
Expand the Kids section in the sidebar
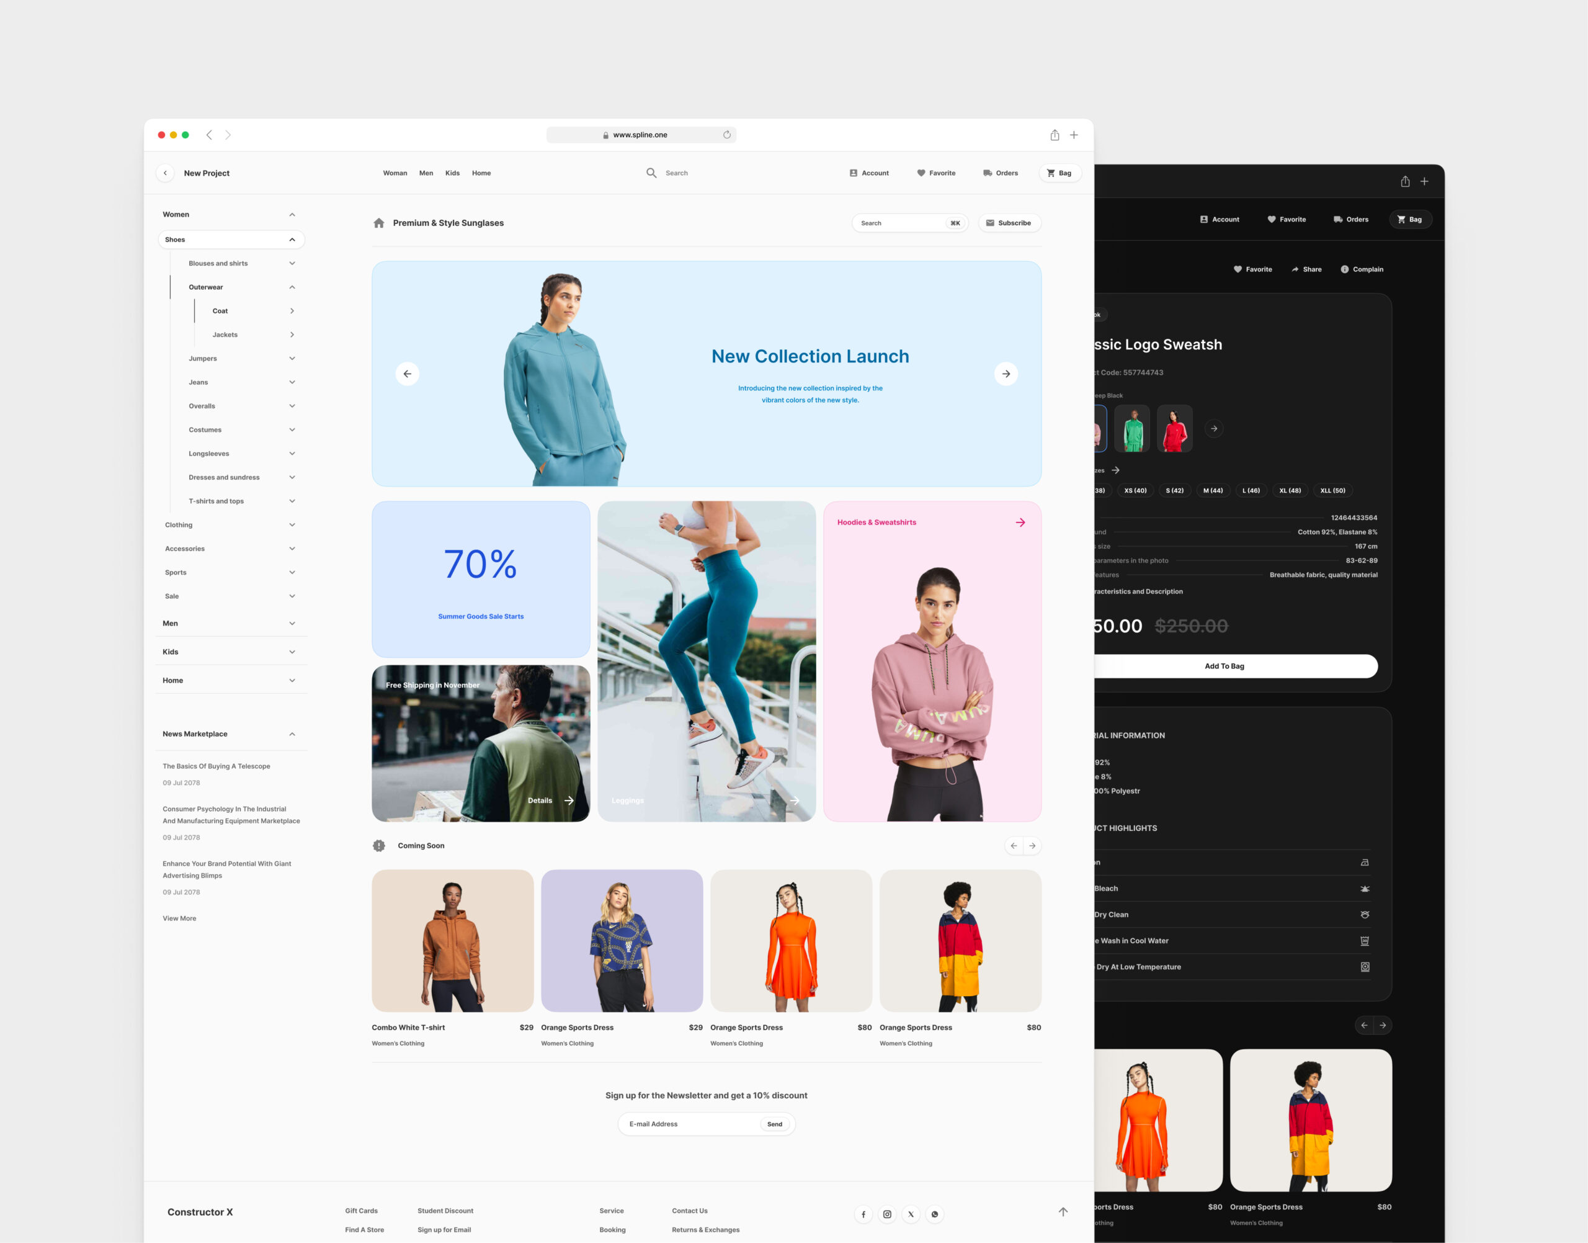(292, 652)
